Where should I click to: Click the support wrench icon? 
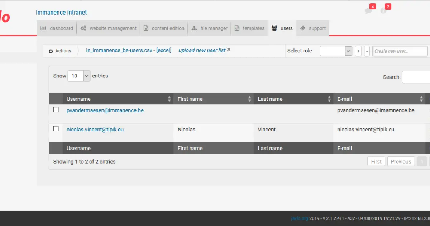[x=303, y=28]
